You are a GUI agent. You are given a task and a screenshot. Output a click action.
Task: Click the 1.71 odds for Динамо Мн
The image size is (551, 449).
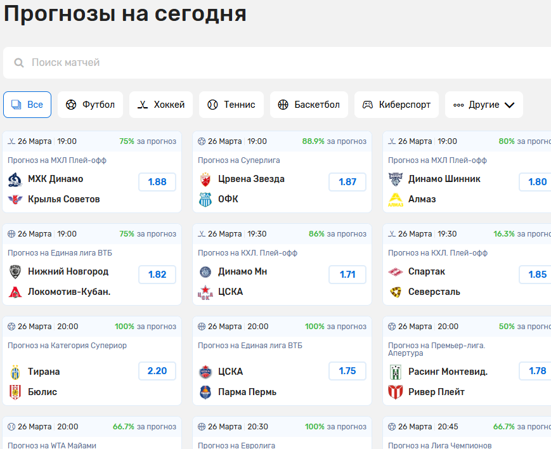347,275
